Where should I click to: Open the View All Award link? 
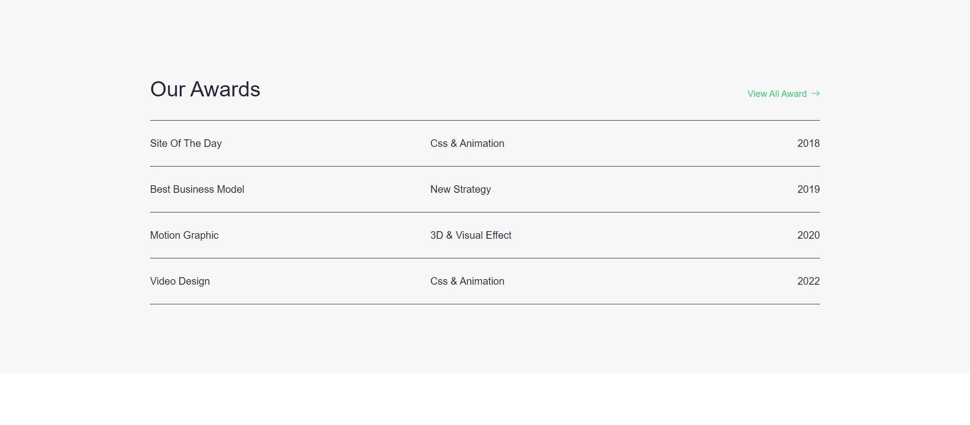click(784, 94)
